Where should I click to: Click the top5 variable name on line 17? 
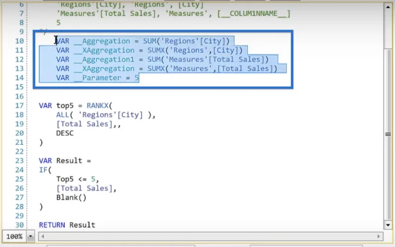(65, 106)
